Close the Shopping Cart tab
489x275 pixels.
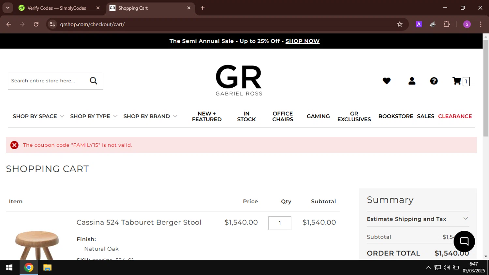(x=189, y=8)
